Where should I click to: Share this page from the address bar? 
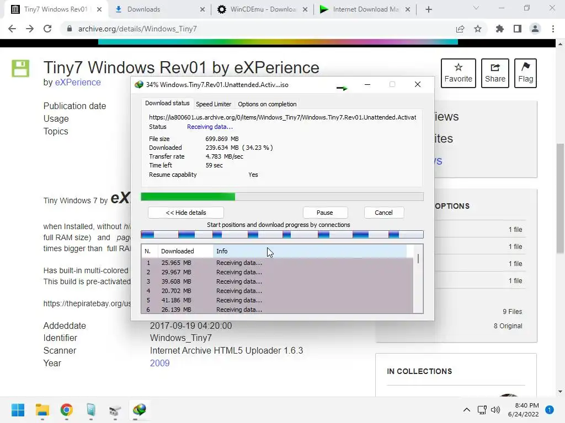coord(460,29)
